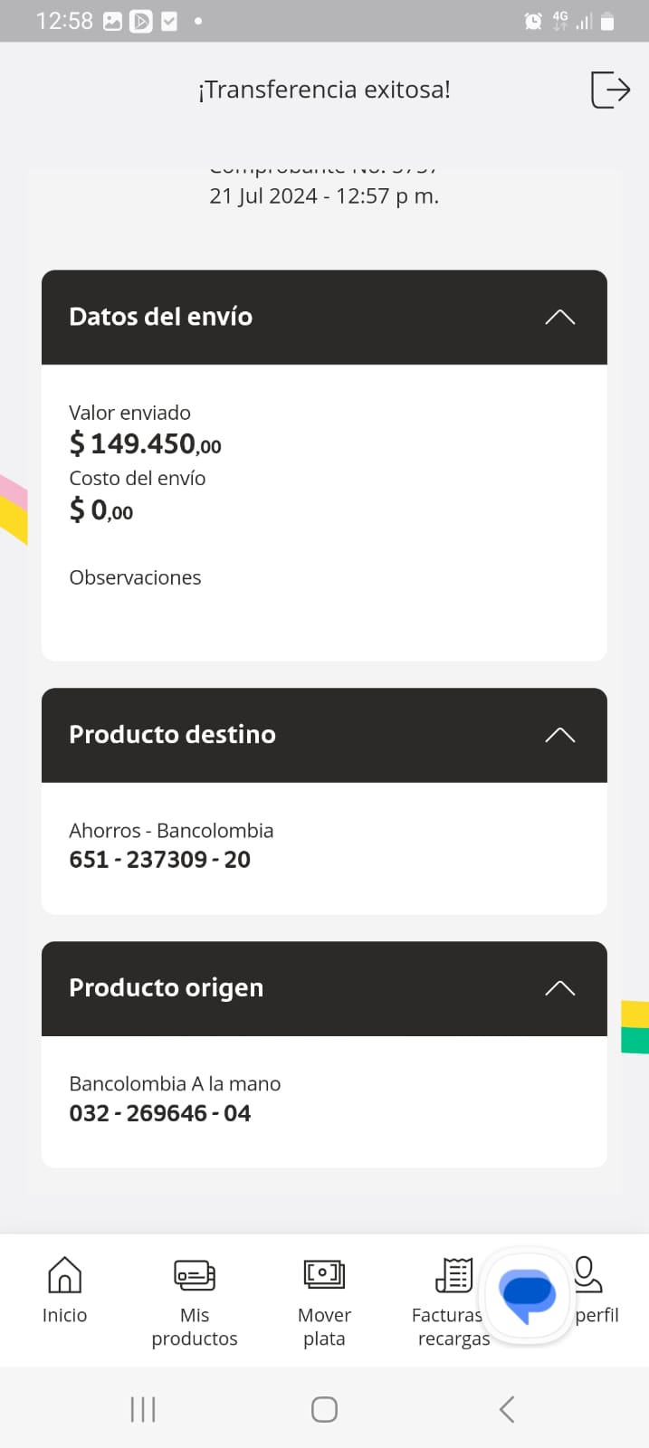This screenshot has height=1448, width=649.
Task: Open the perfil person icon
Action: 588,1274
